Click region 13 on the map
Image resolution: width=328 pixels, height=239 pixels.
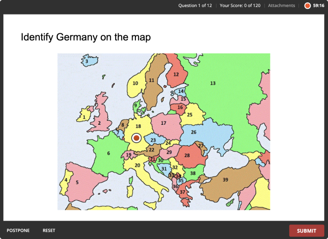point(213,83)
